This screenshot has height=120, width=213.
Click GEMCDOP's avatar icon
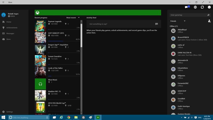173,92
